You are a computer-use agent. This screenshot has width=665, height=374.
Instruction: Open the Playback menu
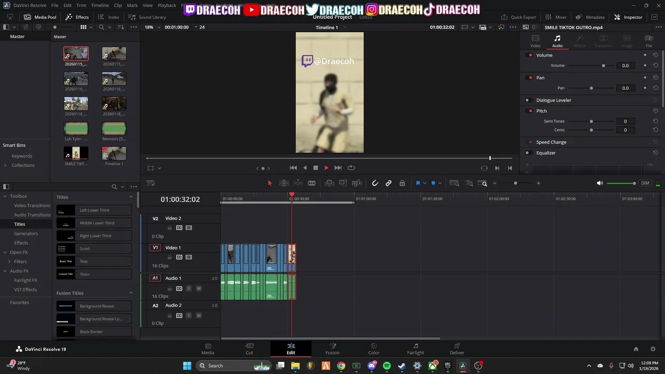(167, 5)
